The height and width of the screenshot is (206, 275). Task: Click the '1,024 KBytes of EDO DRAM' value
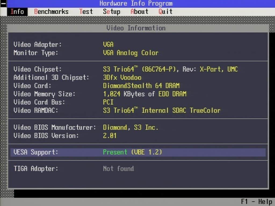coord(145,94)
